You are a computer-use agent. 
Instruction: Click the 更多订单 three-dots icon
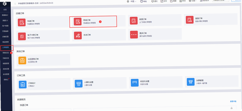point(134,35)
